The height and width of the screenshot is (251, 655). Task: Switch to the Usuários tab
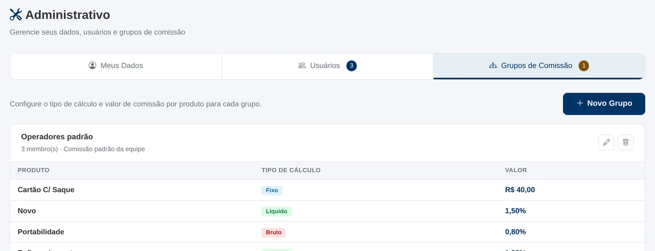(327, 66)
